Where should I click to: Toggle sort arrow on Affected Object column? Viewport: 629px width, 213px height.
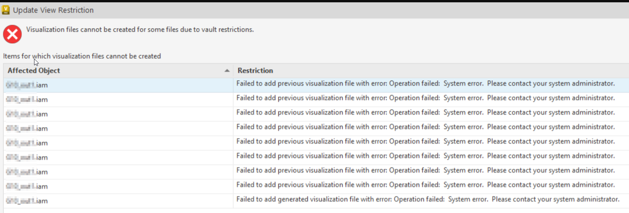[x=227, y=71]
